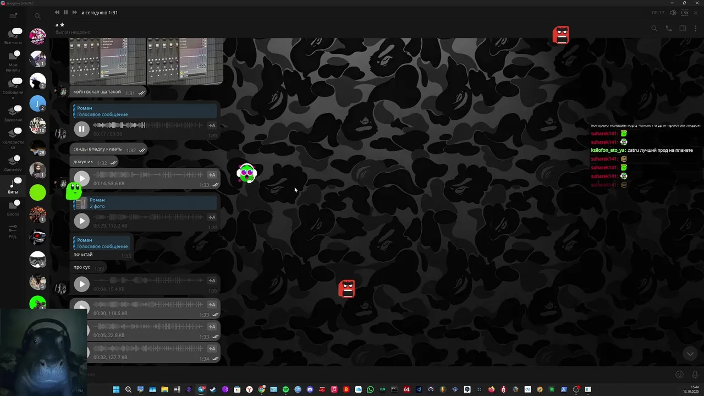Jump to Роман reply above почитай

[x=102, y=243]
